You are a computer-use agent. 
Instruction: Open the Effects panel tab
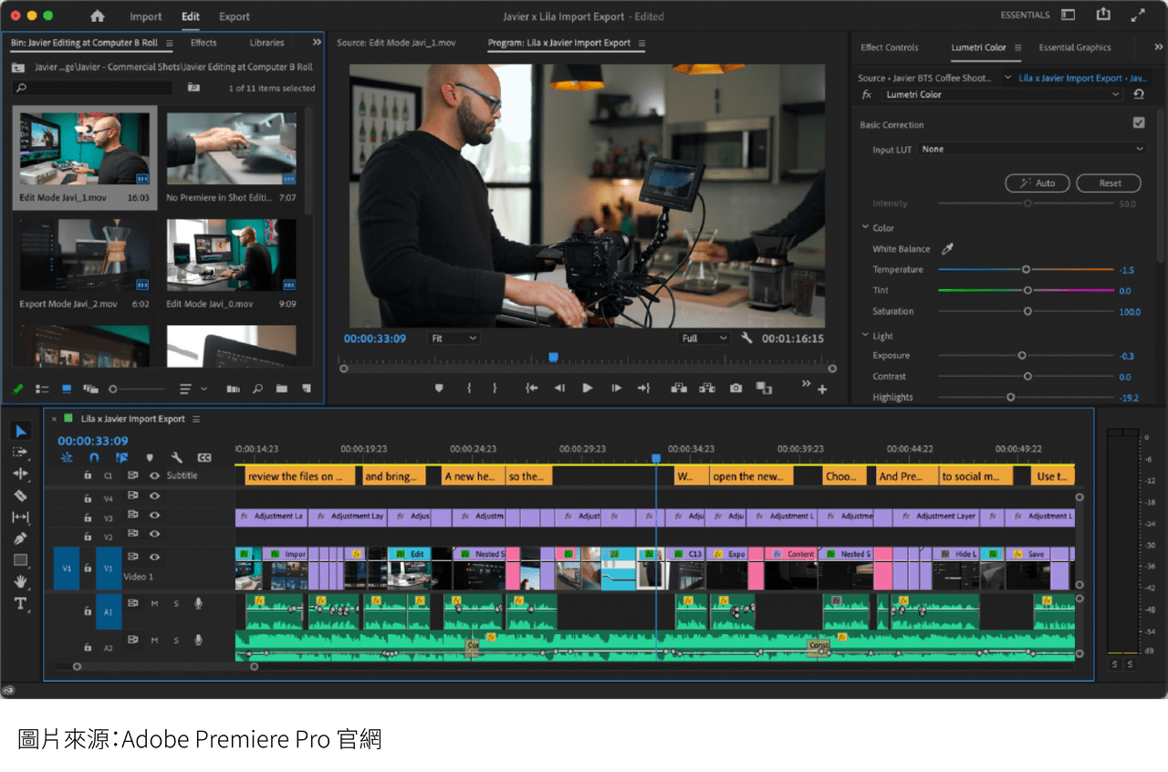(203, 43)
